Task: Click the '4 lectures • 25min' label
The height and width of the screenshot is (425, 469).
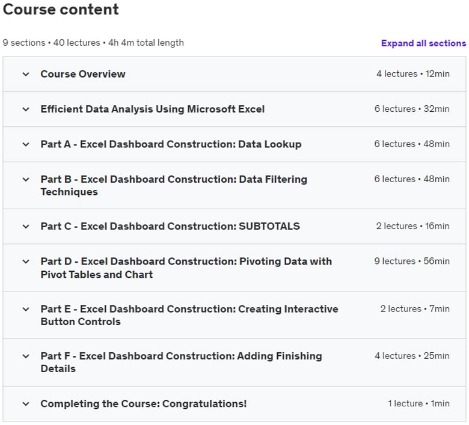Action: pyautogui.click(x=412, y=356)
